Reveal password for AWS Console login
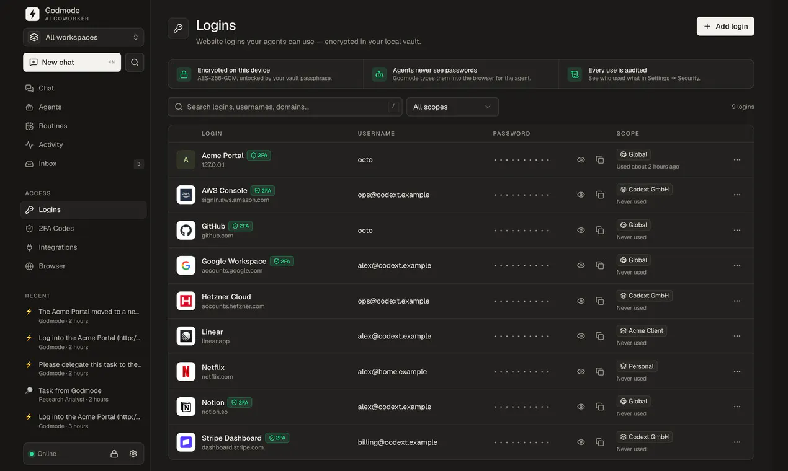 click(581, 195)
